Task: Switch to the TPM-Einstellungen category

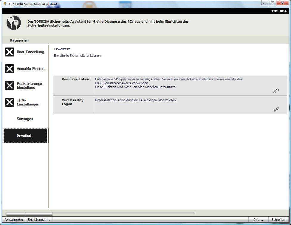Action: (x=25, y=102)
